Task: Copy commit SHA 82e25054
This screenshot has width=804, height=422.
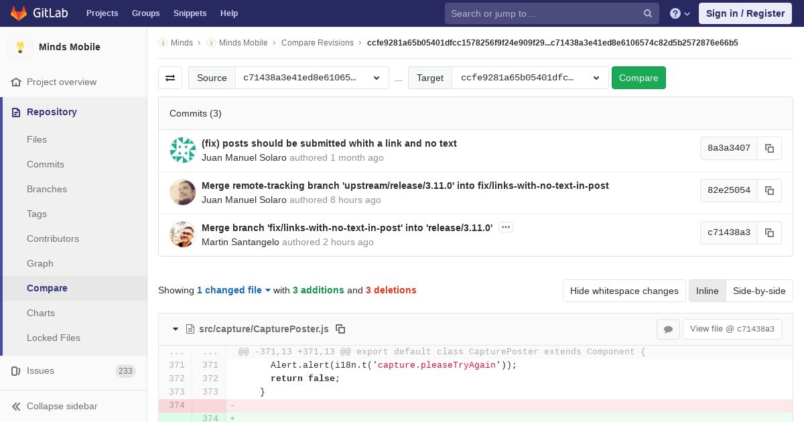Action: (769, 190)
